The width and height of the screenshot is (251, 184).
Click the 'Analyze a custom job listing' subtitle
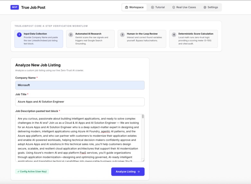click(49, 70)
